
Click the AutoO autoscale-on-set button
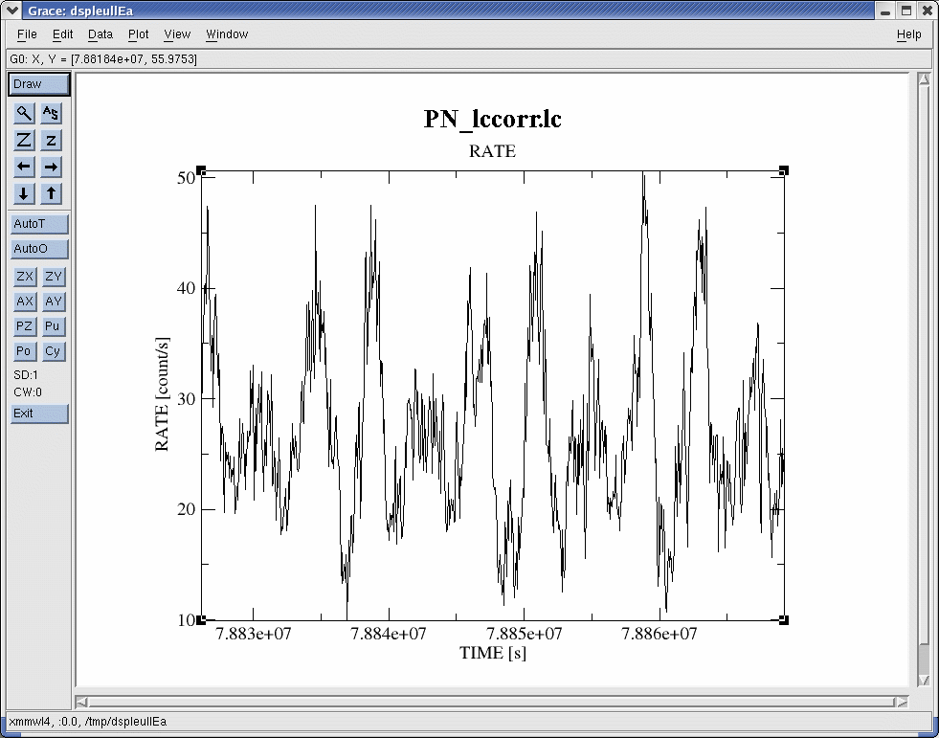click(39, 249)
